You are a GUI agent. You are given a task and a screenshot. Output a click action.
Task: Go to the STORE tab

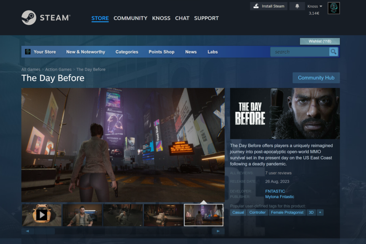[x=100, y=18]
